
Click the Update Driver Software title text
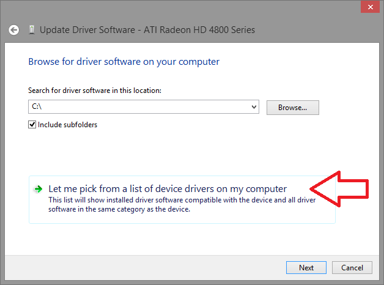pyautogui.click(x=147, y=30)
